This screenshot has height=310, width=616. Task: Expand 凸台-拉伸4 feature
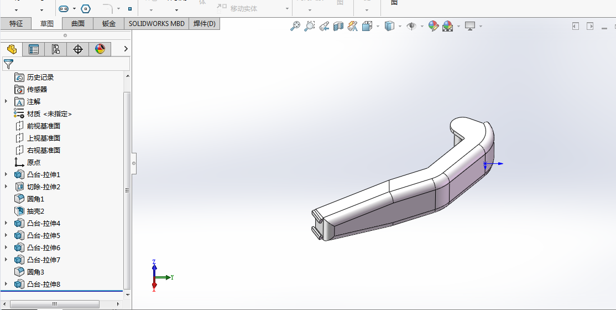[x=6, y=223]
